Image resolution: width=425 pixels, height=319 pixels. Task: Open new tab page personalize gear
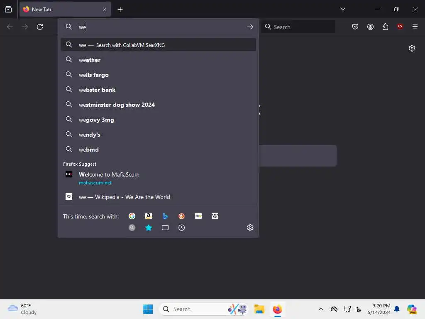[412, 48]
